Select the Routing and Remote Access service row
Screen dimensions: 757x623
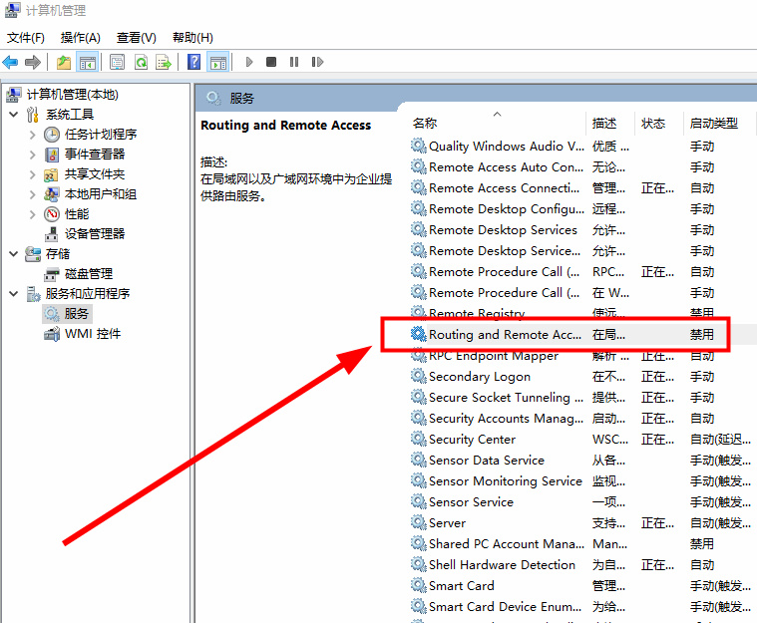pyautogui.click(x=505, y=335)
